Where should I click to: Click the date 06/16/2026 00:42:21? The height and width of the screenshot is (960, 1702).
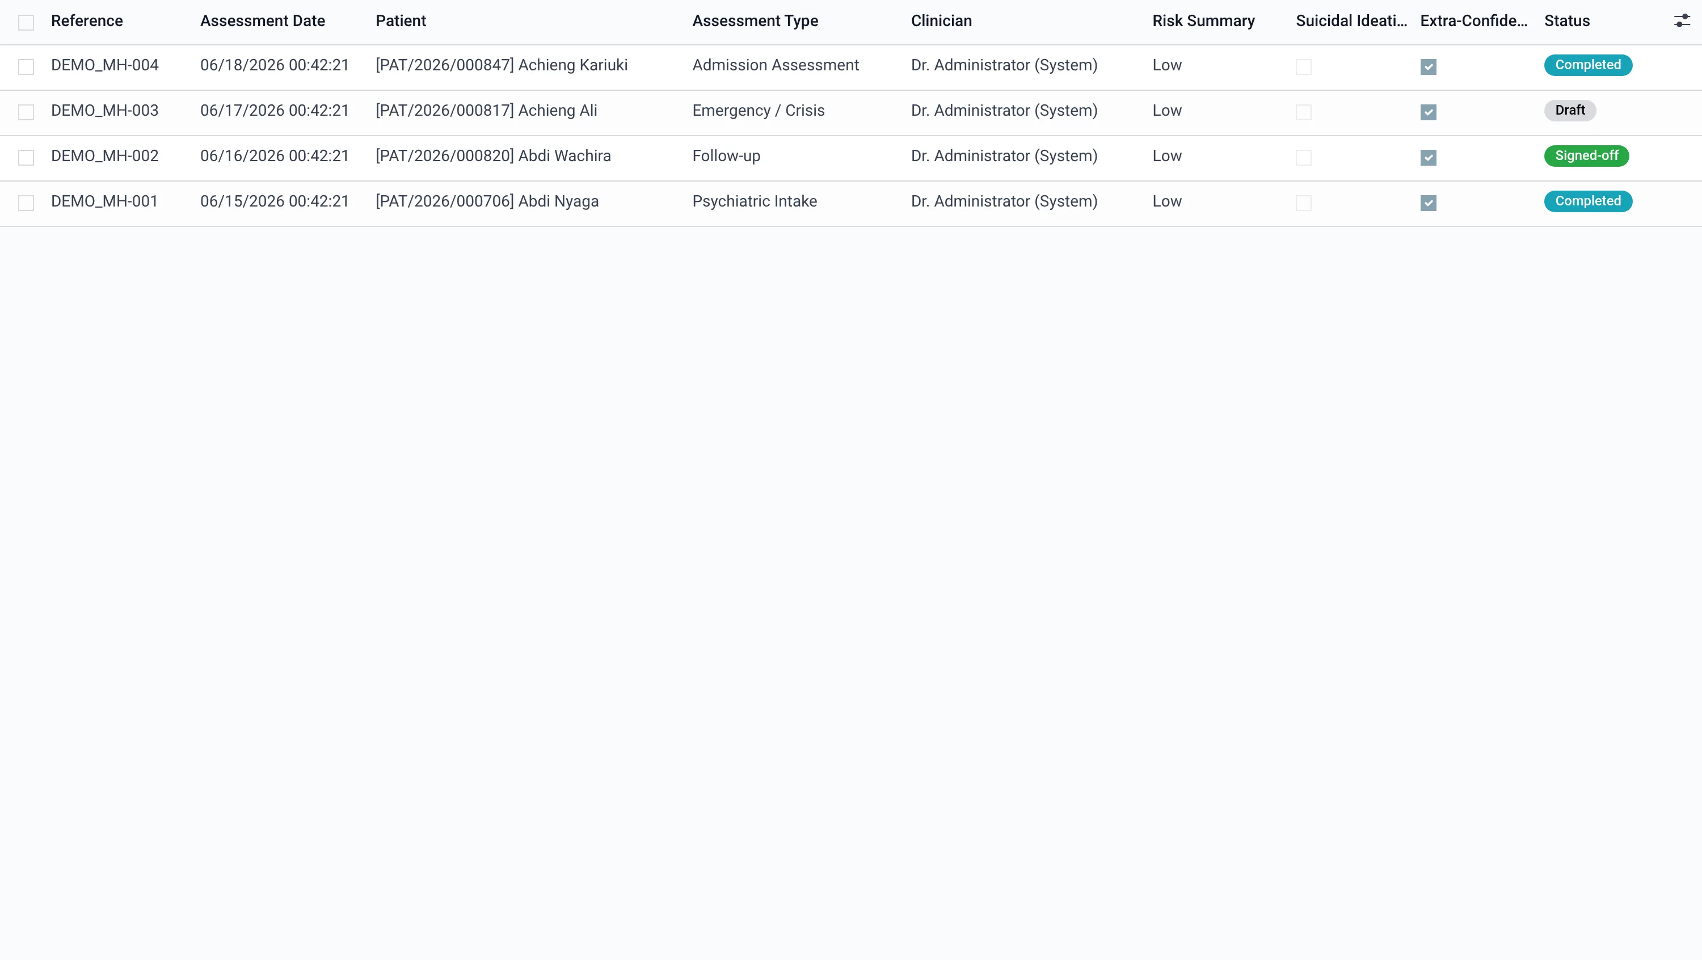click(274, 156)
